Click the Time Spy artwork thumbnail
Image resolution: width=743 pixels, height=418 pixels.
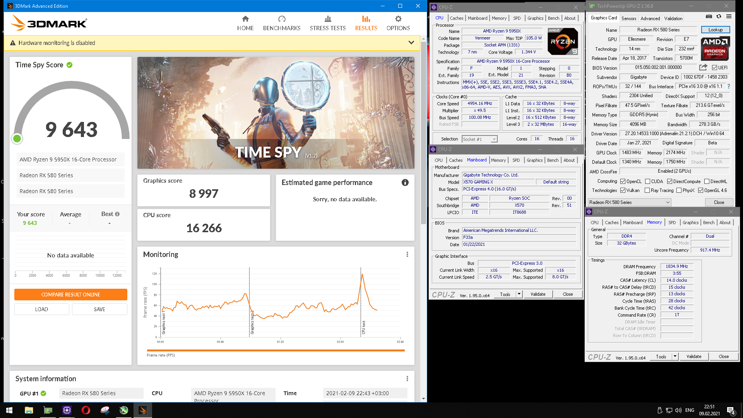point(276,113)
